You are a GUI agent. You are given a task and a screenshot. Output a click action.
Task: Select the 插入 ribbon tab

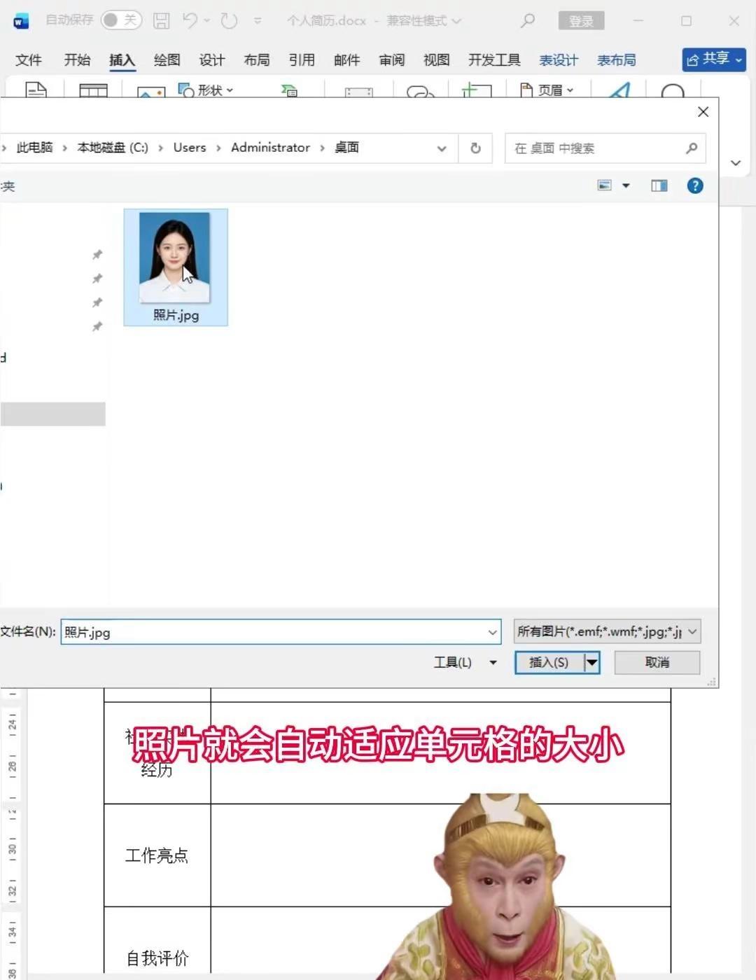click(x=122, y=60)
